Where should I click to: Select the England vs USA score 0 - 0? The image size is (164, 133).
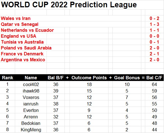point(154,36)
